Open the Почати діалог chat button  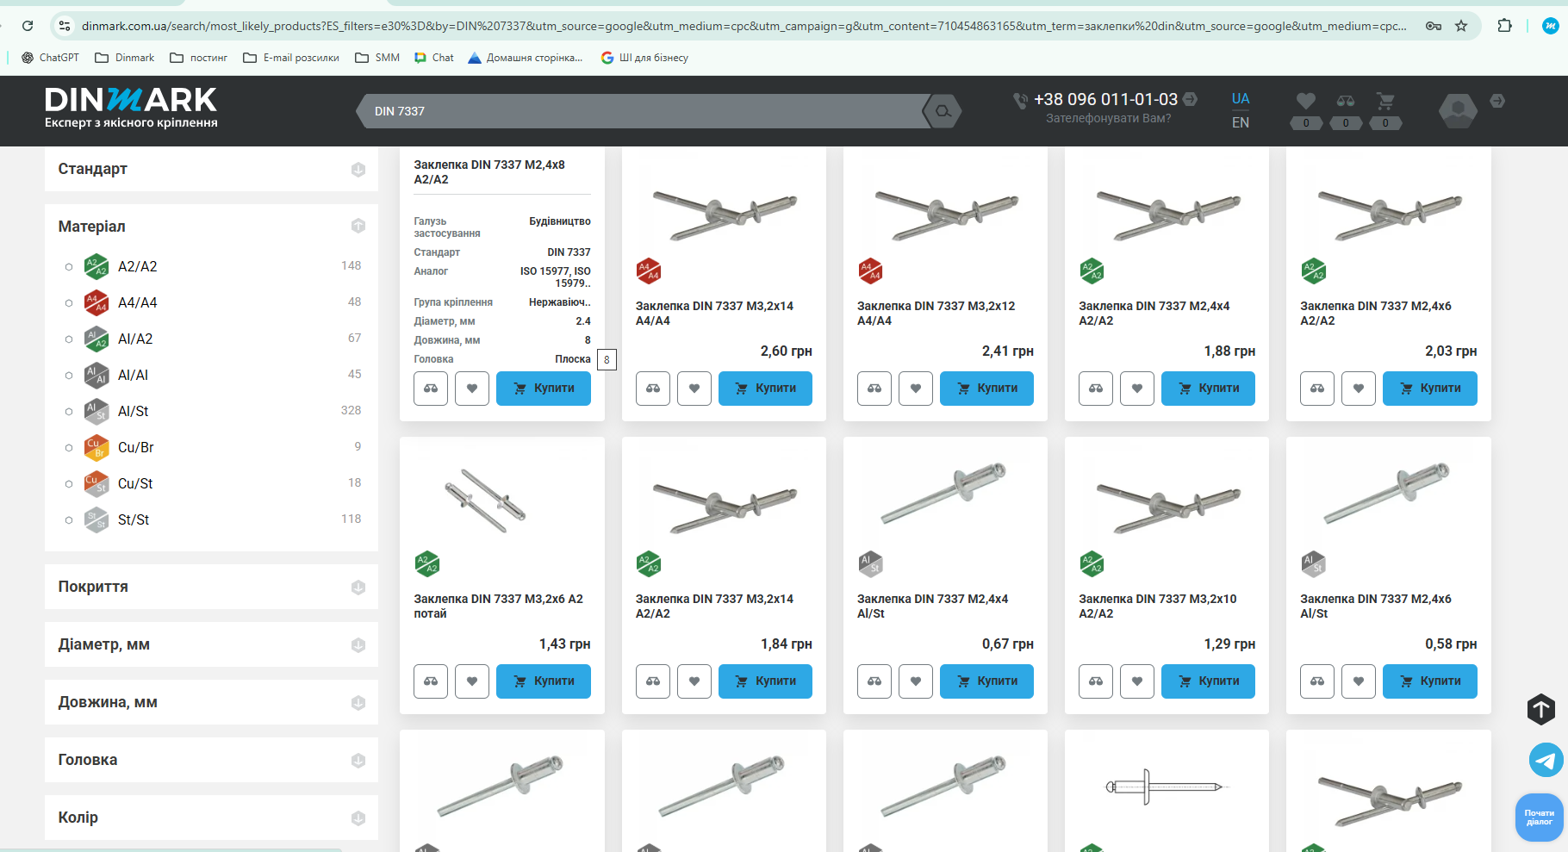tap(1540, 818)
